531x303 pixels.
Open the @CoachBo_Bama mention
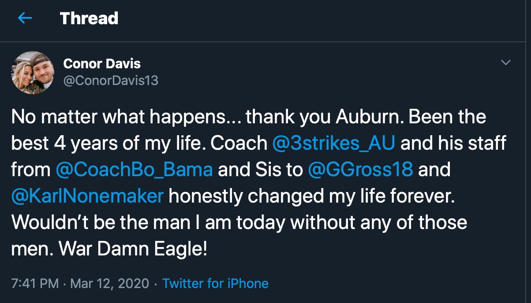[x=135, y=170]
